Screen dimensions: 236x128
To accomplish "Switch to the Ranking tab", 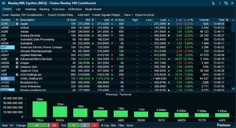I will (44, 9).
